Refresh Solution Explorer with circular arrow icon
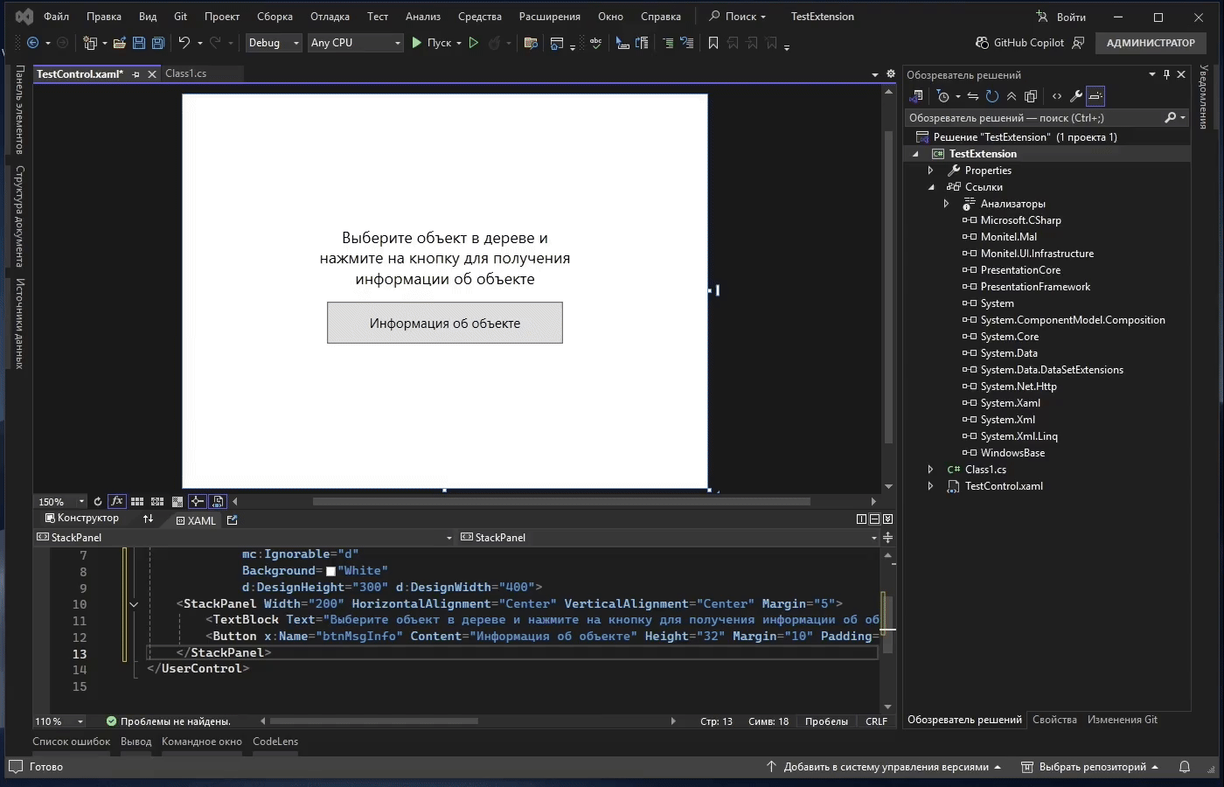 (x=992, y=96)
